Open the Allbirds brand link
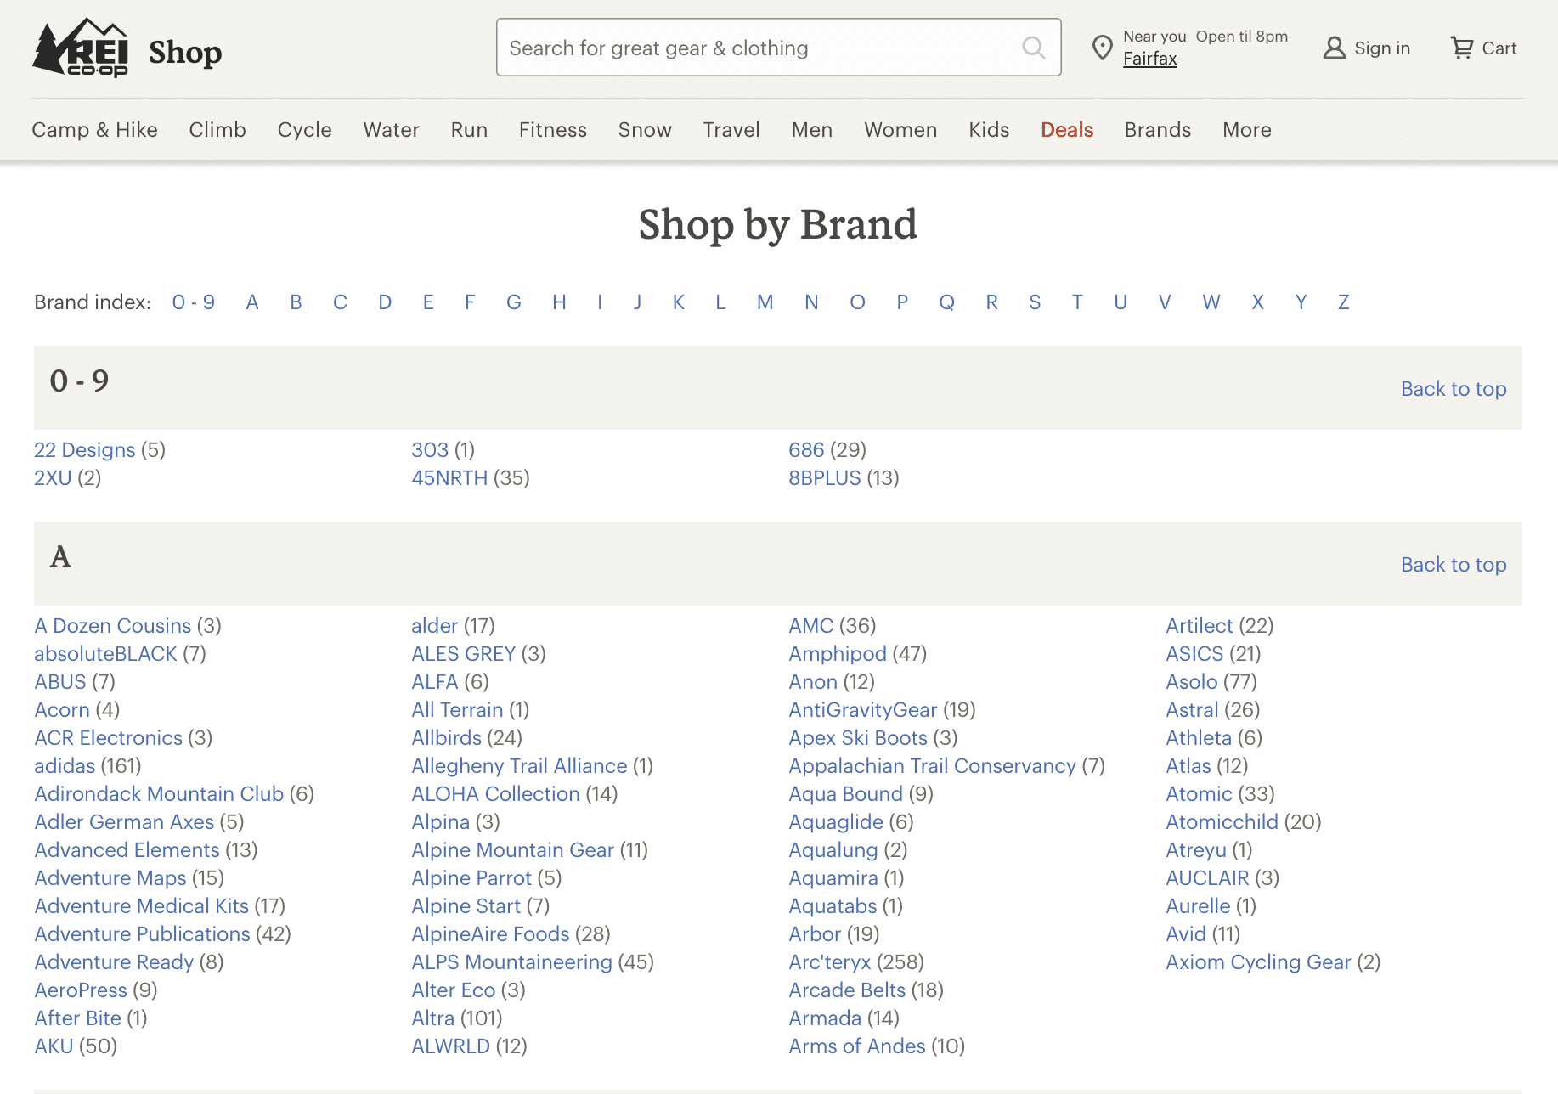 point(447,737)
